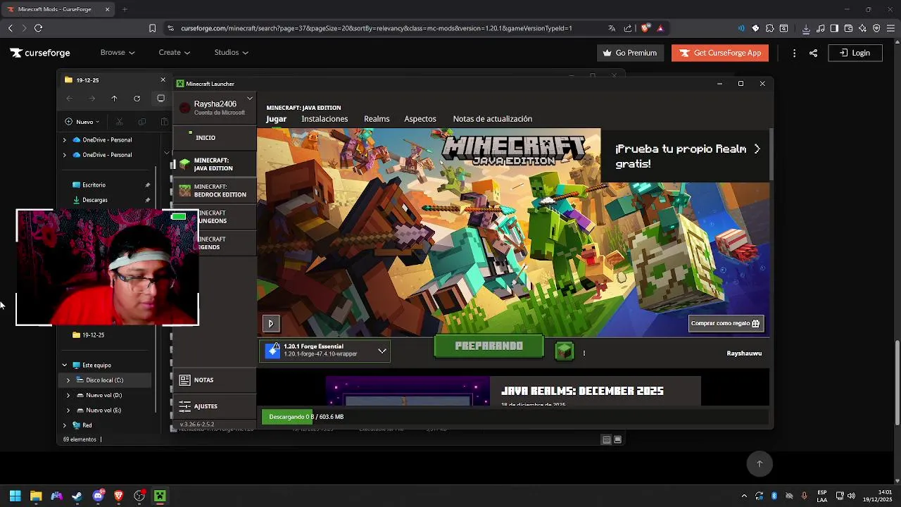
Task: Open the browser translate icon
Action: tap(612, 28)
